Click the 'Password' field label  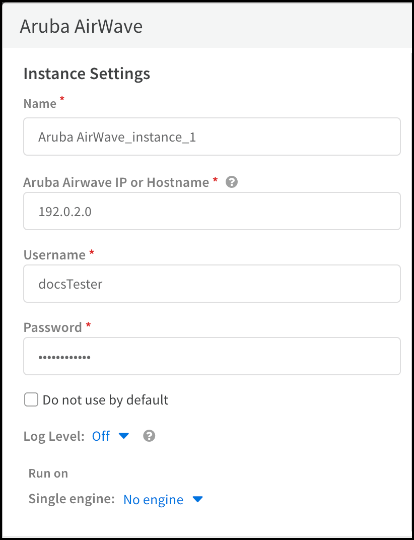pyautogui.click(x=52, y=327)
